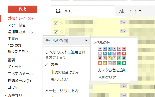The width and height of the screenshot is (155, 97).
Task: Star the second email row
Action: coord(62,32)
